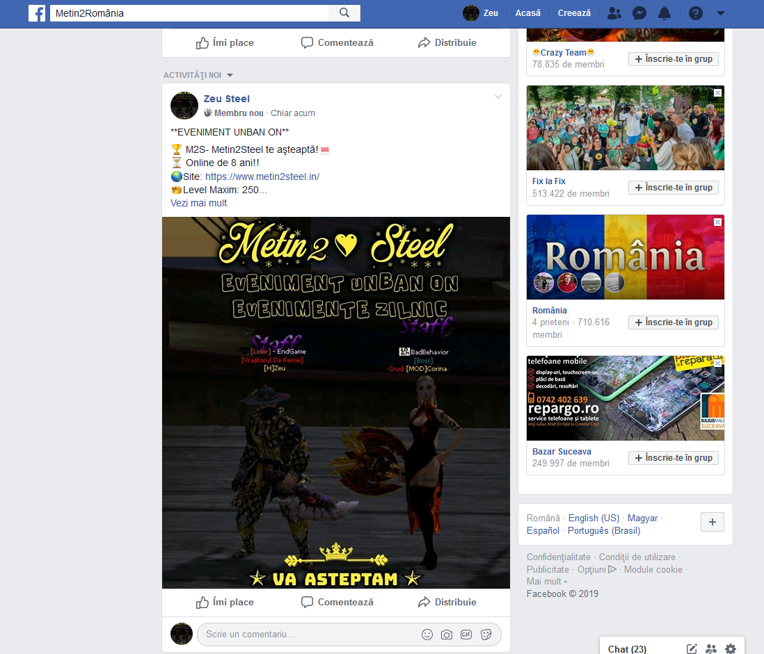The image size is (764, 654).
Task: Open the Messenger icon in top bar
Action: [639, 13]
